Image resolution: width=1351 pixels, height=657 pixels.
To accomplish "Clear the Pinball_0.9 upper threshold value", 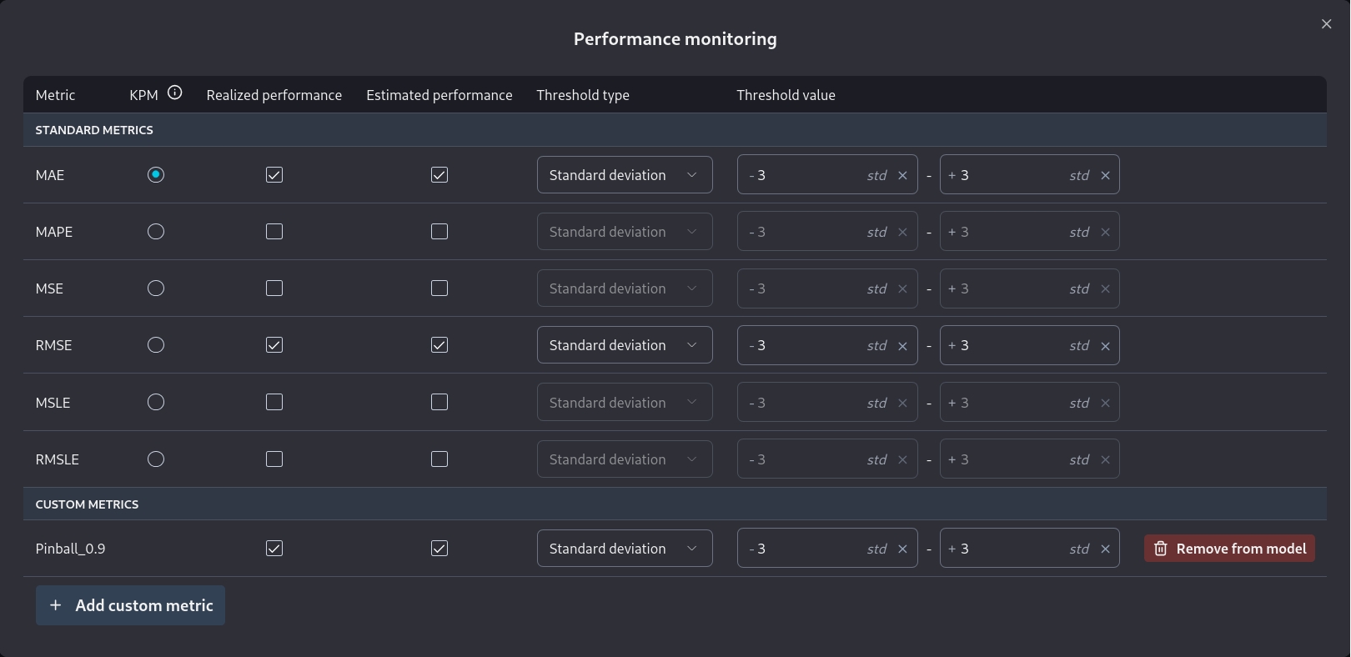I will click(x=1105, y=549).
